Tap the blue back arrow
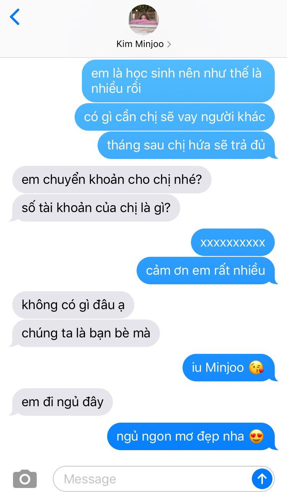This screenshot has height=496, width=287. [15, 17]
